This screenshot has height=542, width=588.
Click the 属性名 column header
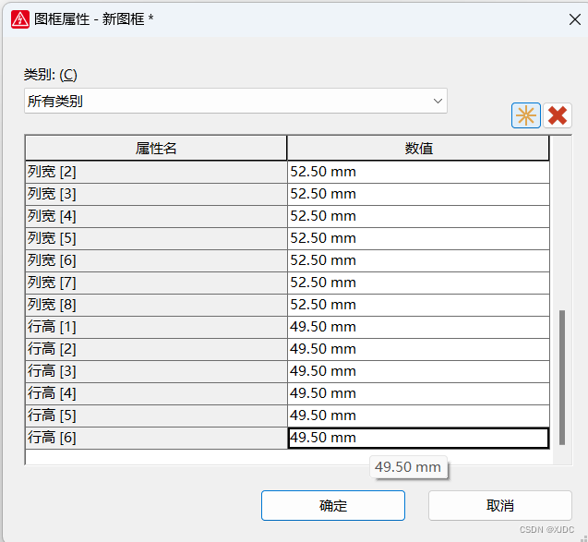click(x=156, y=149)
